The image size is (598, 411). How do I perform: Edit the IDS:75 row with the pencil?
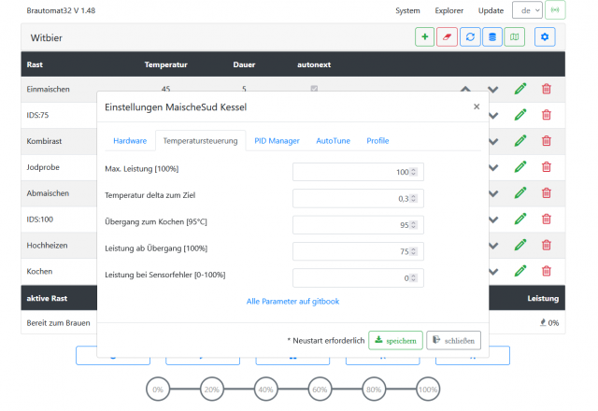tap(520, 115)
